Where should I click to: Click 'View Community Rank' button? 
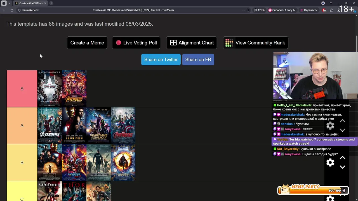256,43
